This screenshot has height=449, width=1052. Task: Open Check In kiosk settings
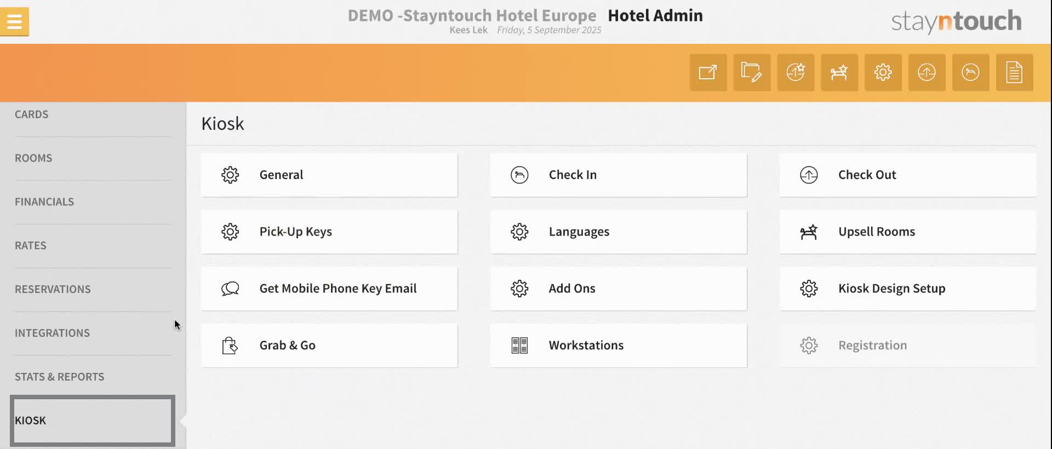(x=619, y=175)
